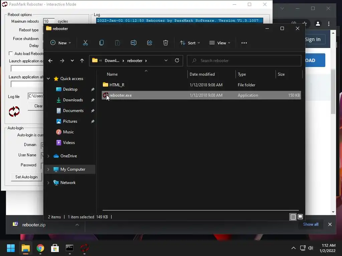This screenshot has height=256, width=342.
Task: Expand the address bar history dropdown
Action: point(166,61)
